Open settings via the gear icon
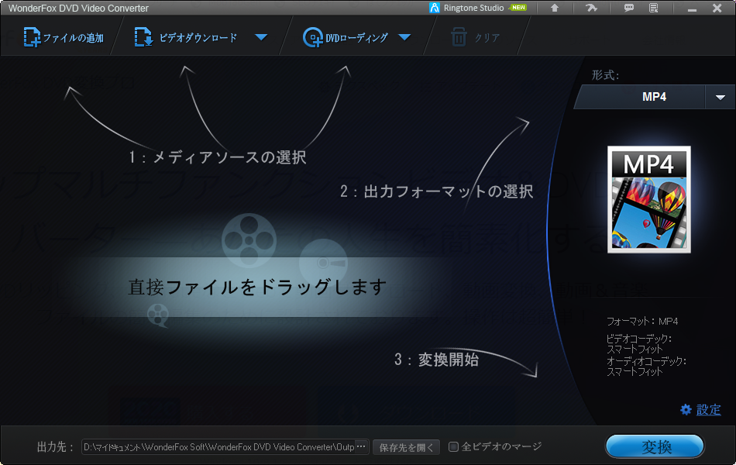The image size is (736, 465). (x=684, y=411)
